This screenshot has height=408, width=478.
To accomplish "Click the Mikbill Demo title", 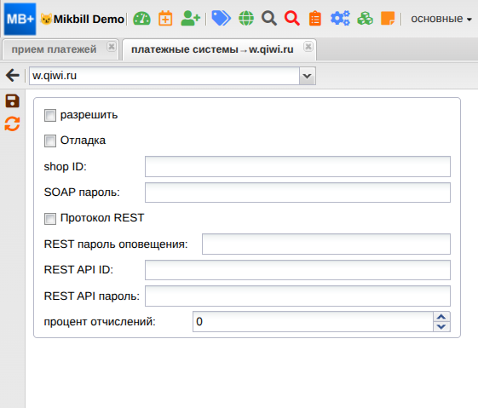I will 89,20.
